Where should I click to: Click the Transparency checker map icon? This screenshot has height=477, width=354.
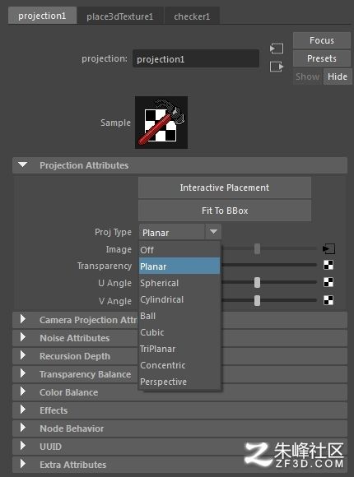coord(328,266)
